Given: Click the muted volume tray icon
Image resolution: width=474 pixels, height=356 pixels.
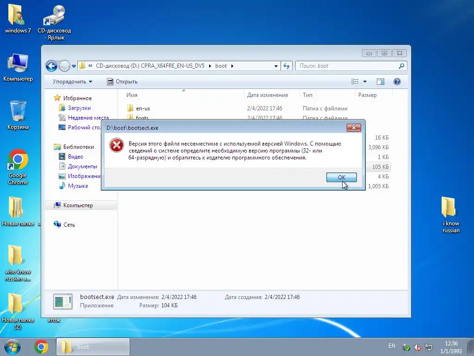Looking at the screenshot, I should pos(418,348).
